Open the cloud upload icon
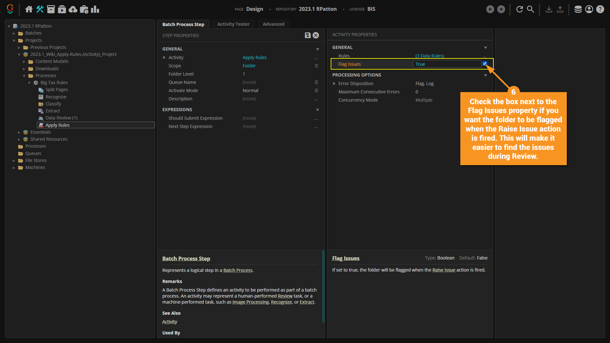Image resolution: width=610 pixels, height=343 pixels. (x=73, y=9)
